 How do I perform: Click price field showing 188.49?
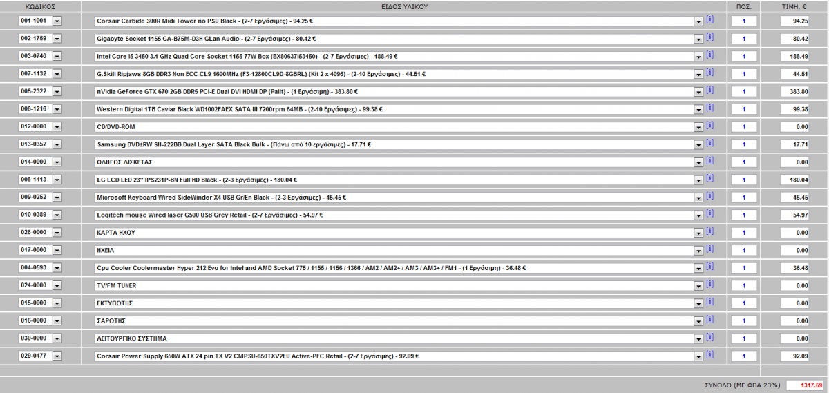click(795, 56)
